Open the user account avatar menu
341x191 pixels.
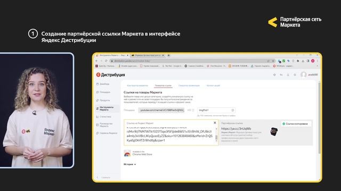(x=304, y=75)
